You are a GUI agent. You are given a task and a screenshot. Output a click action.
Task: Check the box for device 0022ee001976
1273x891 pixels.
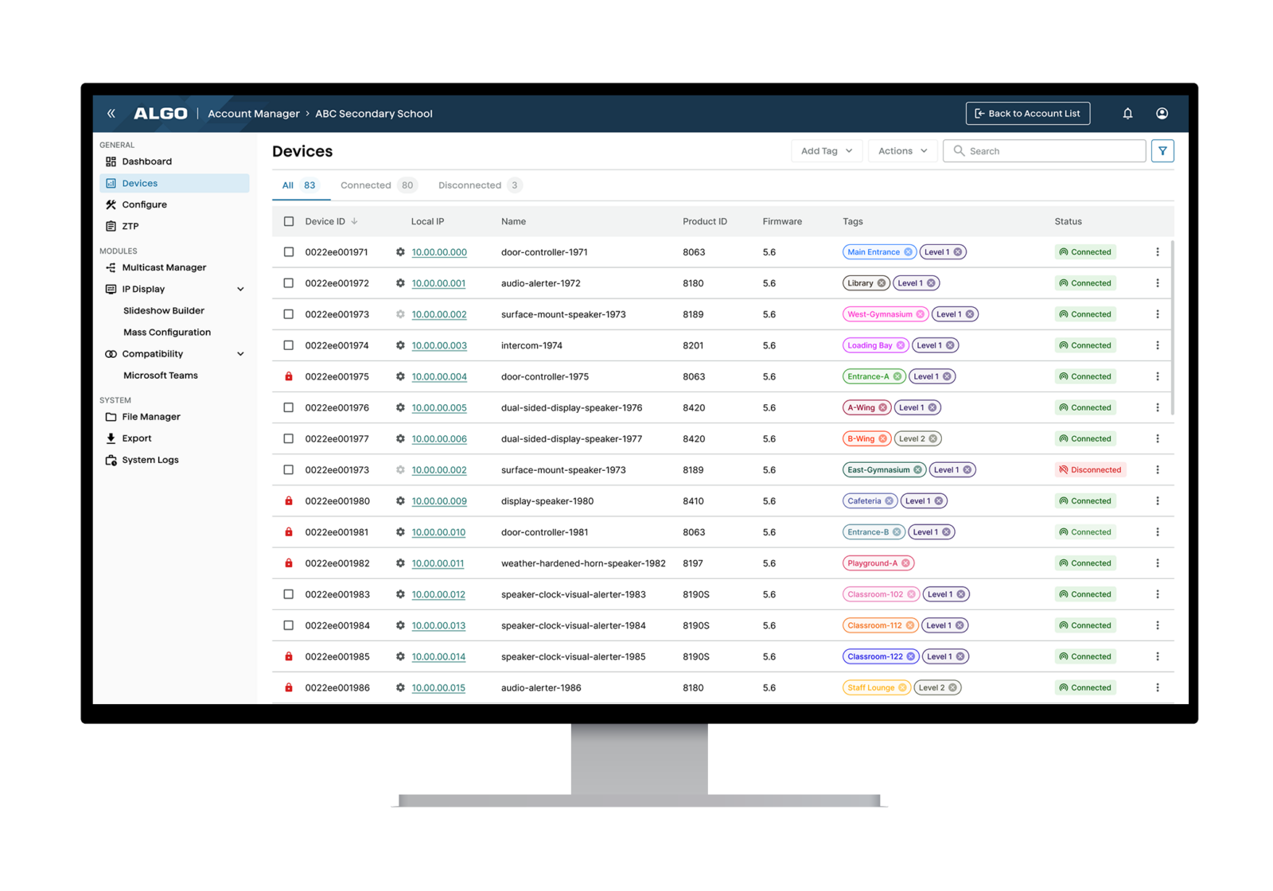pyautogui.click(x=289, y=407)
